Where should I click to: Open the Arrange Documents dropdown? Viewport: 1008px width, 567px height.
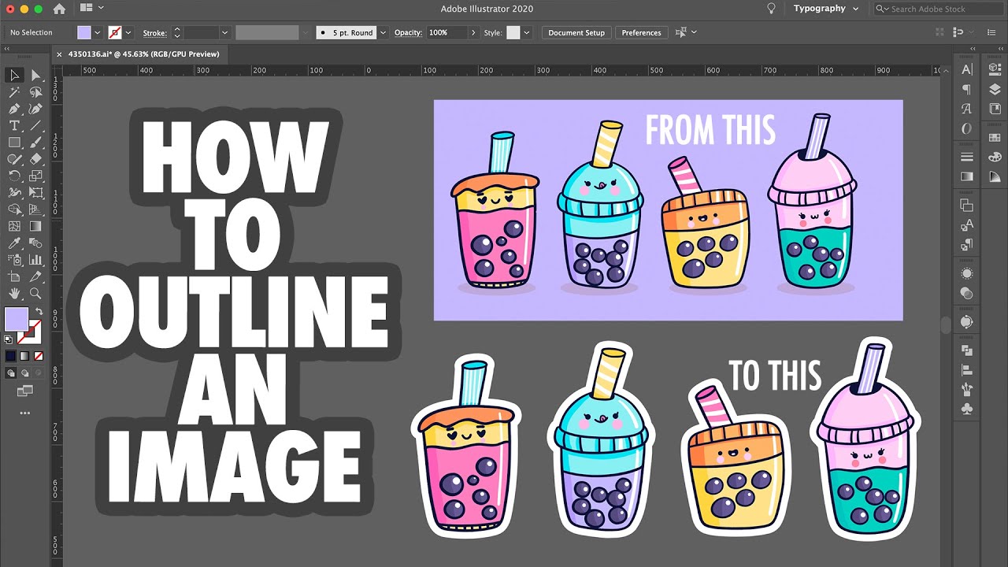coord(92,9)
